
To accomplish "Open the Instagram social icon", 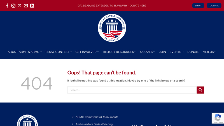I will 13,6.
